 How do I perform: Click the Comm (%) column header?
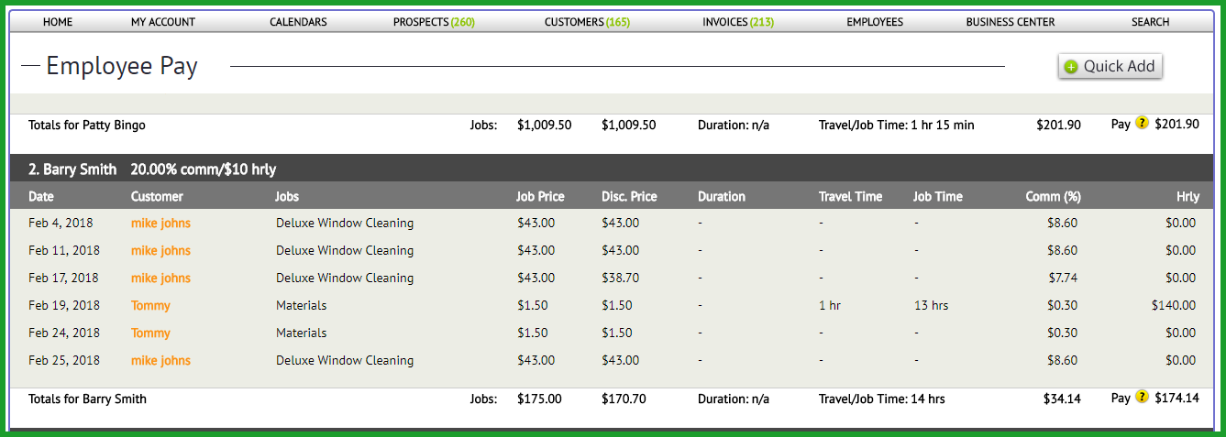tap(1052, 196)
